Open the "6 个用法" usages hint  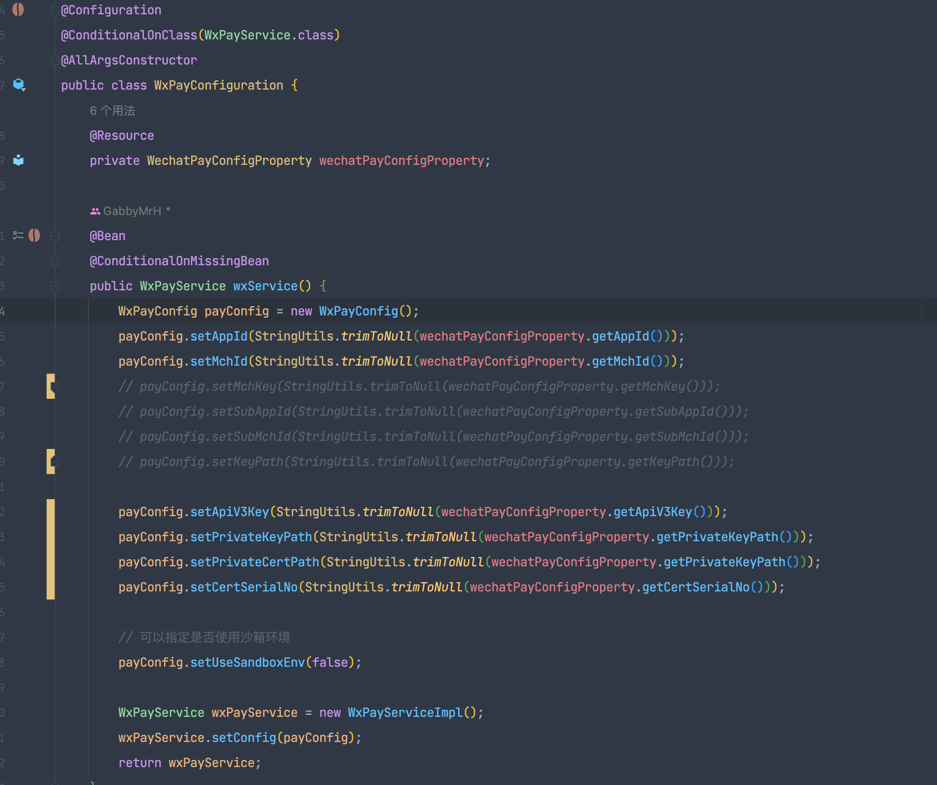click(113, 111)
